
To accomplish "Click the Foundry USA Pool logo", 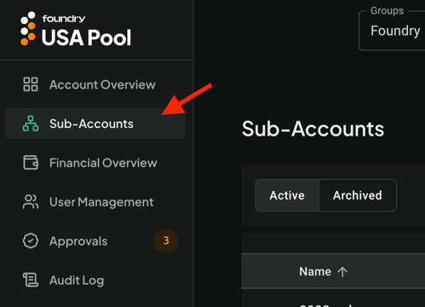I will pyautogui.click(x=76, y=29).
